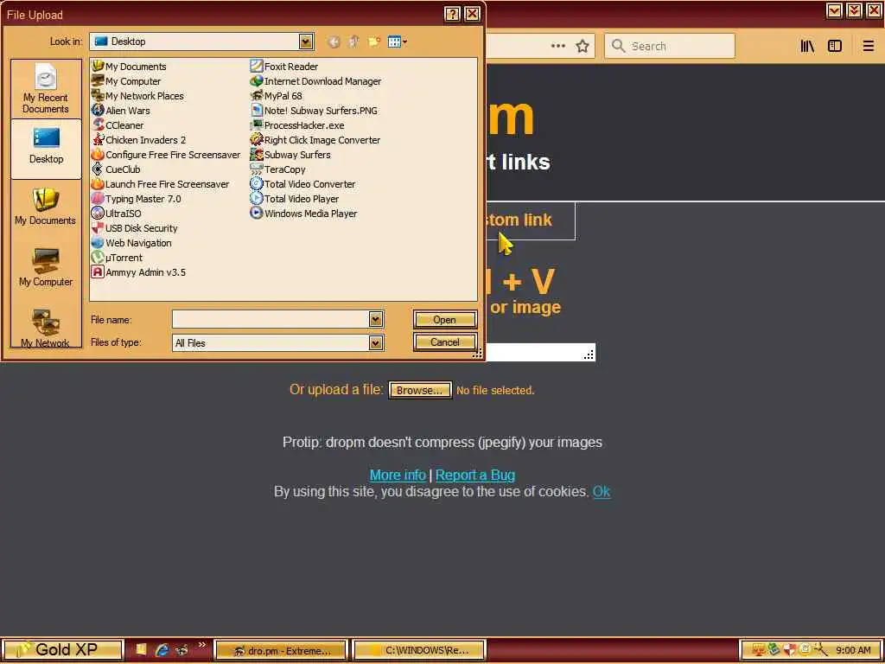Select the Total Video Converter shortcut
The width and height of the screenshot is (885, 664).
(303, 184)
